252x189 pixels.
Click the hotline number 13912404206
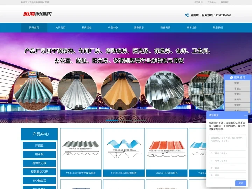coord(223,15)
